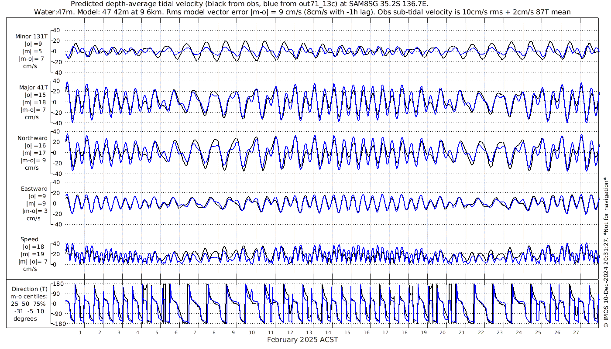Click day '18' on the date axis

(405, 332)
